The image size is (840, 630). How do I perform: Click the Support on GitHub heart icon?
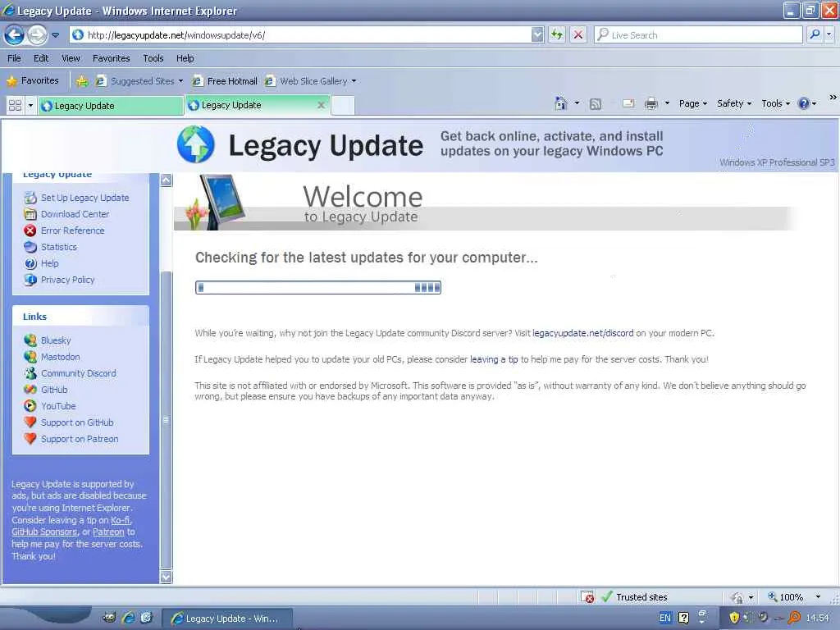[x=30, y=422]
